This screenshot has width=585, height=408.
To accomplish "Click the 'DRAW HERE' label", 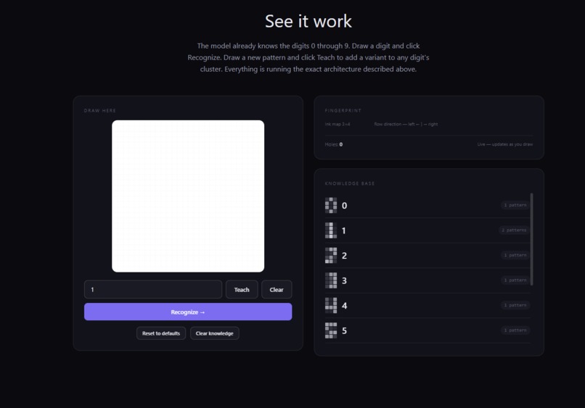I will point(100,111).
